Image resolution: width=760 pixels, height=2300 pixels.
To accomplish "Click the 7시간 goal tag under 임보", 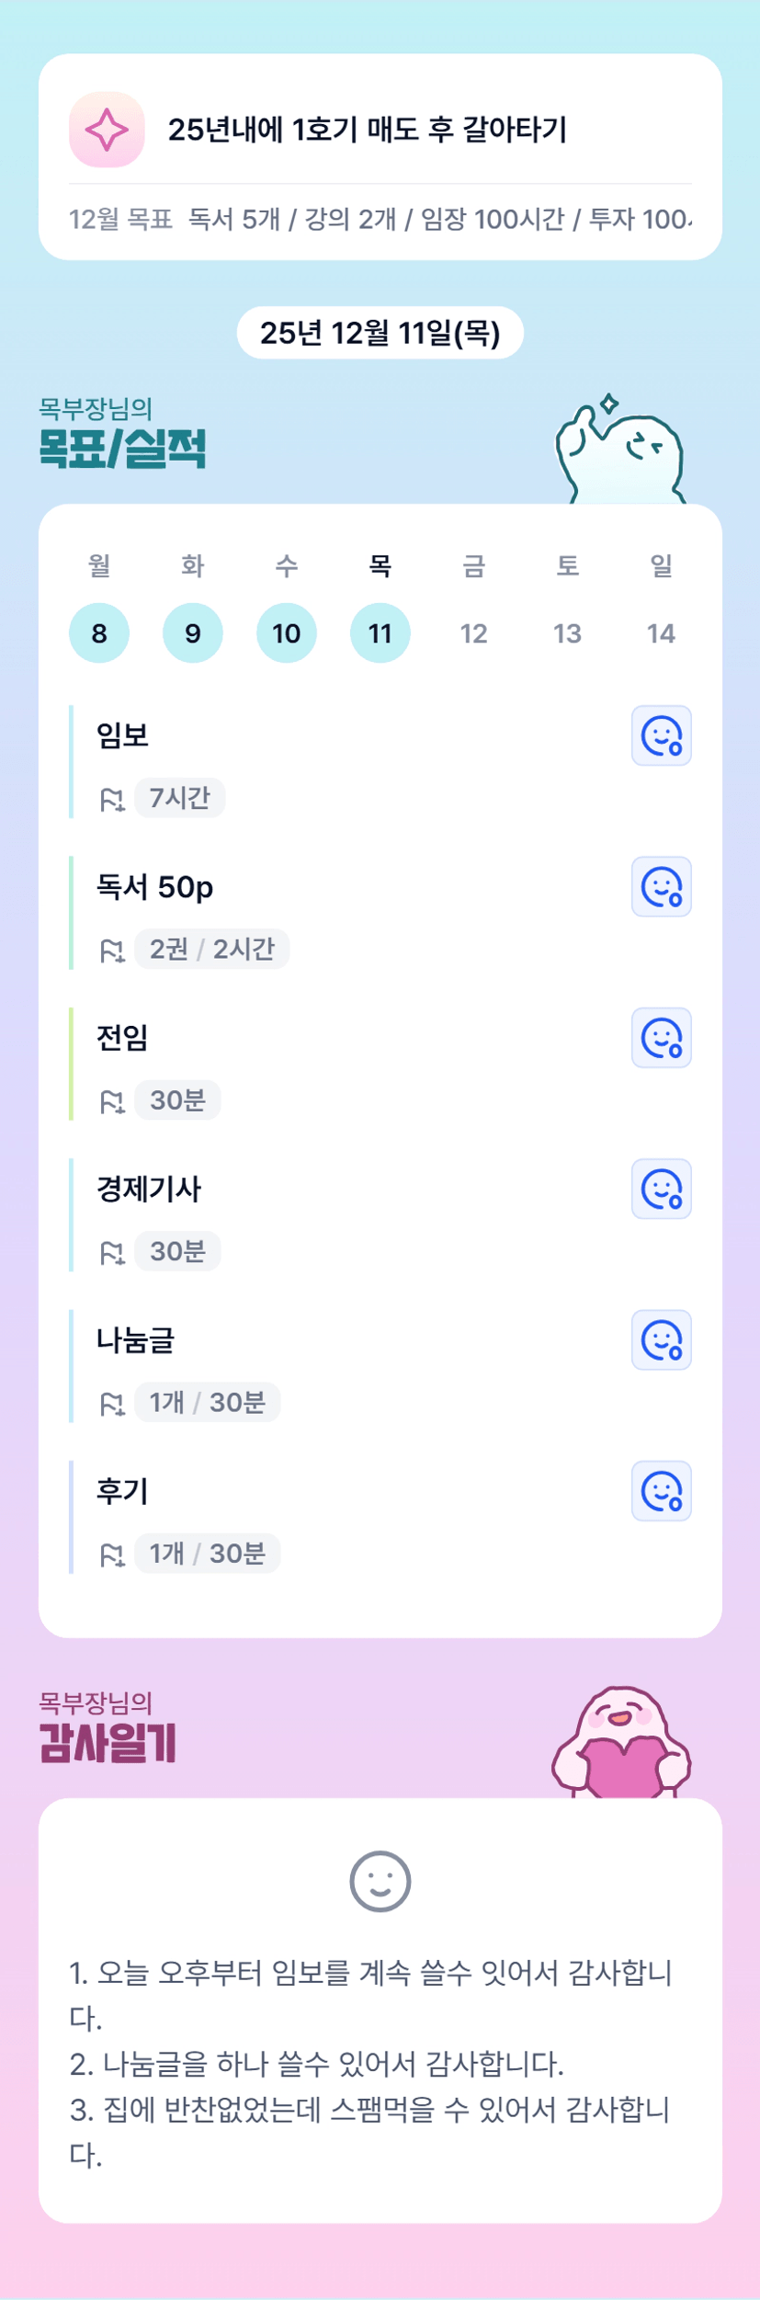I will point(180,798).
